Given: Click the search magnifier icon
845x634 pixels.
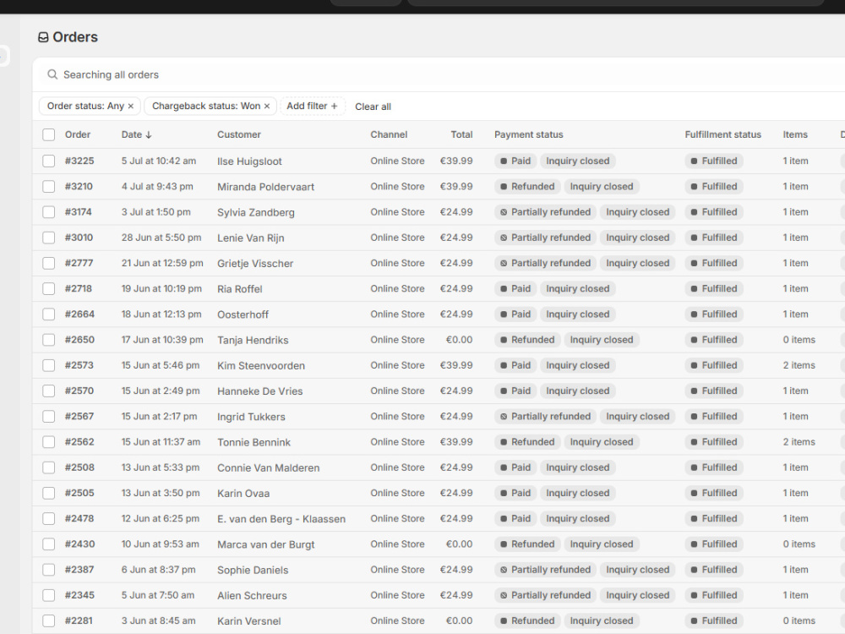Looking at the screenshot, I should pos(52,74).
